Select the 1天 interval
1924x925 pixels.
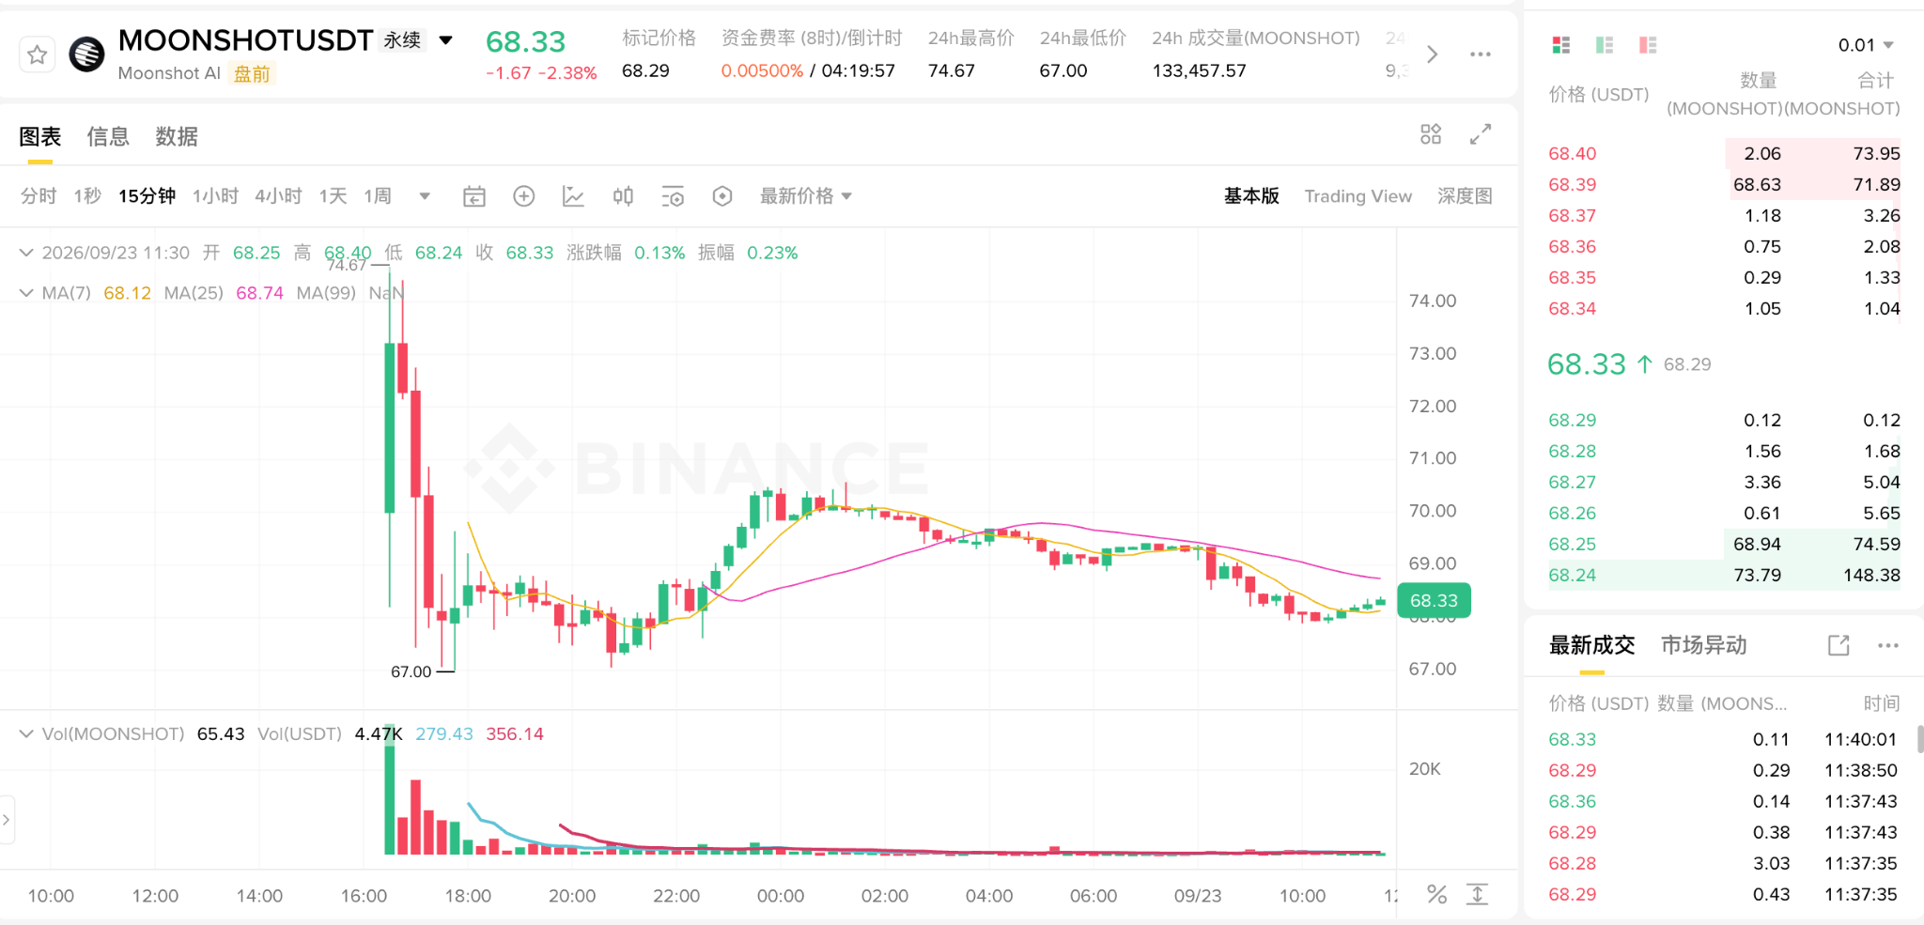(333, 196)
